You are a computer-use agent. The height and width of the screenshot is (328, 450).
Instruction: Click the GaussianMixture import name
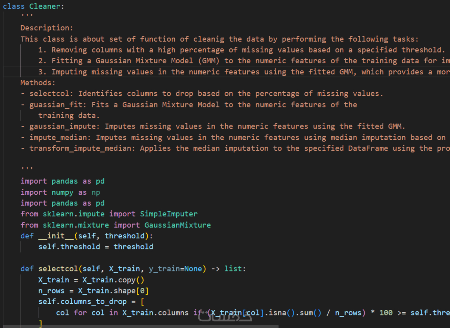pos(177,225)
